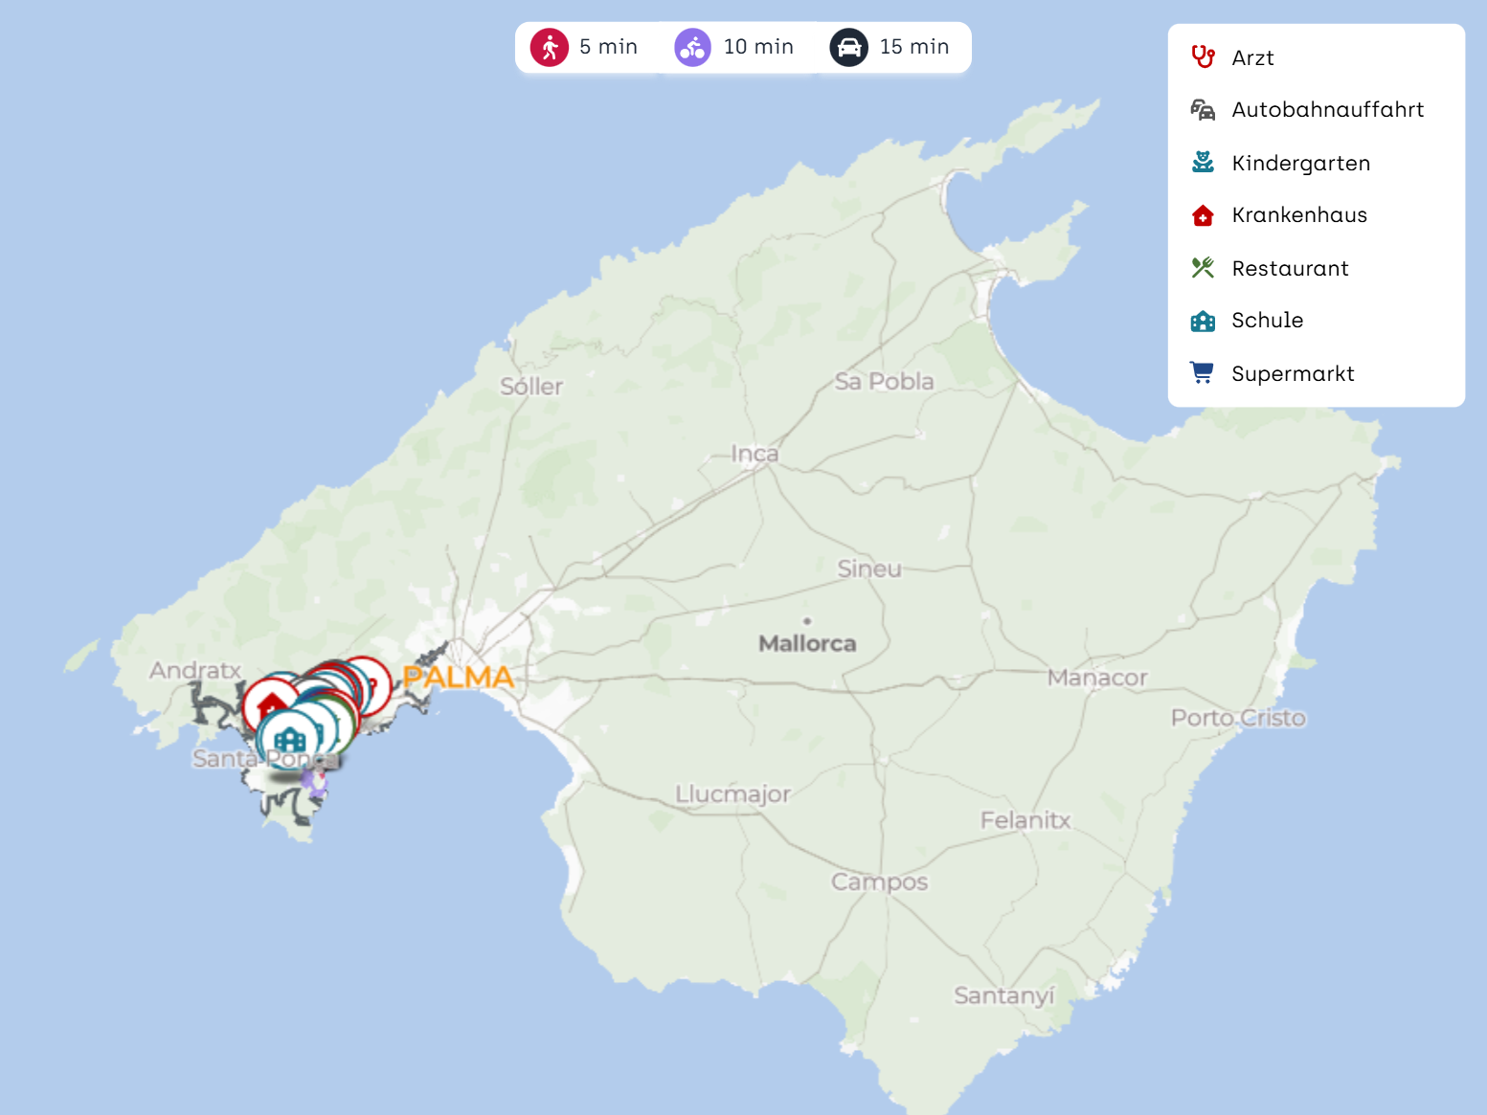This screenshot has height=1115, width=1487.
Task: Click the red Krankenhaus house icon in legend
Action: tap(1203, 215)
